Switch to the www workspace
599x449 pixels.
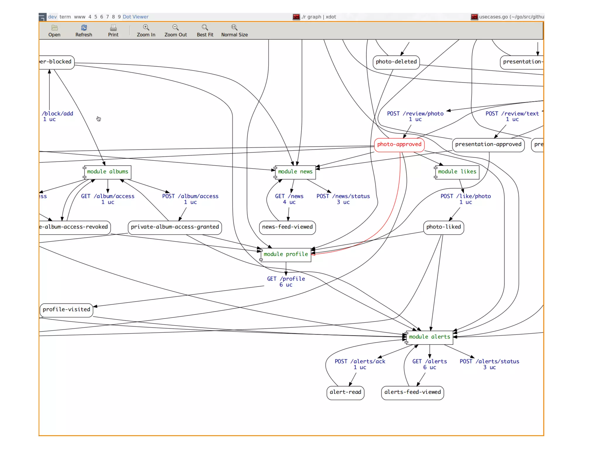(x=80, y=17)
